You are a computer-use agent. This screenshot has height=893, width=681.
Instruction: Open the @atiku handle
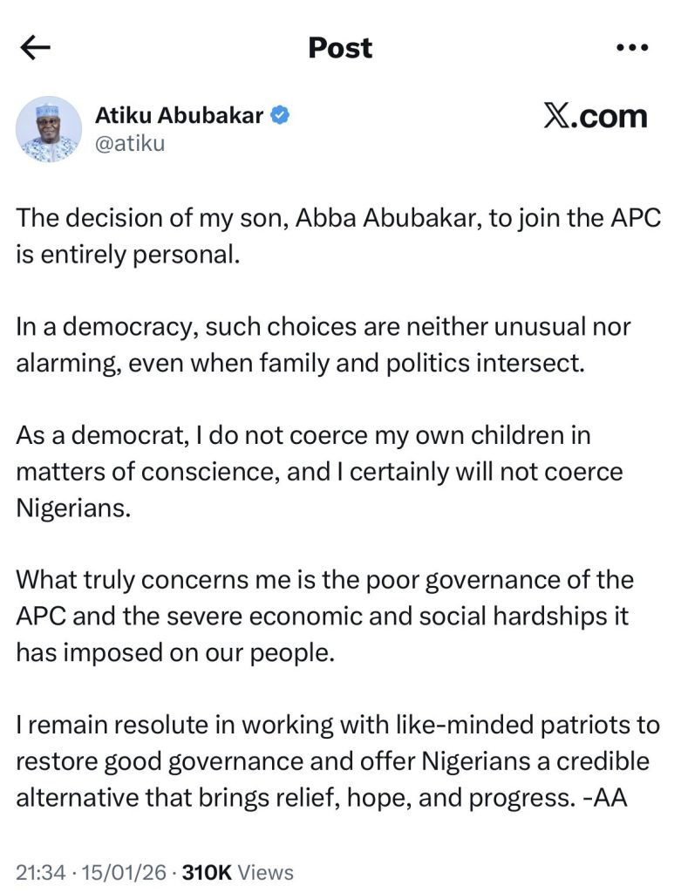128,143
